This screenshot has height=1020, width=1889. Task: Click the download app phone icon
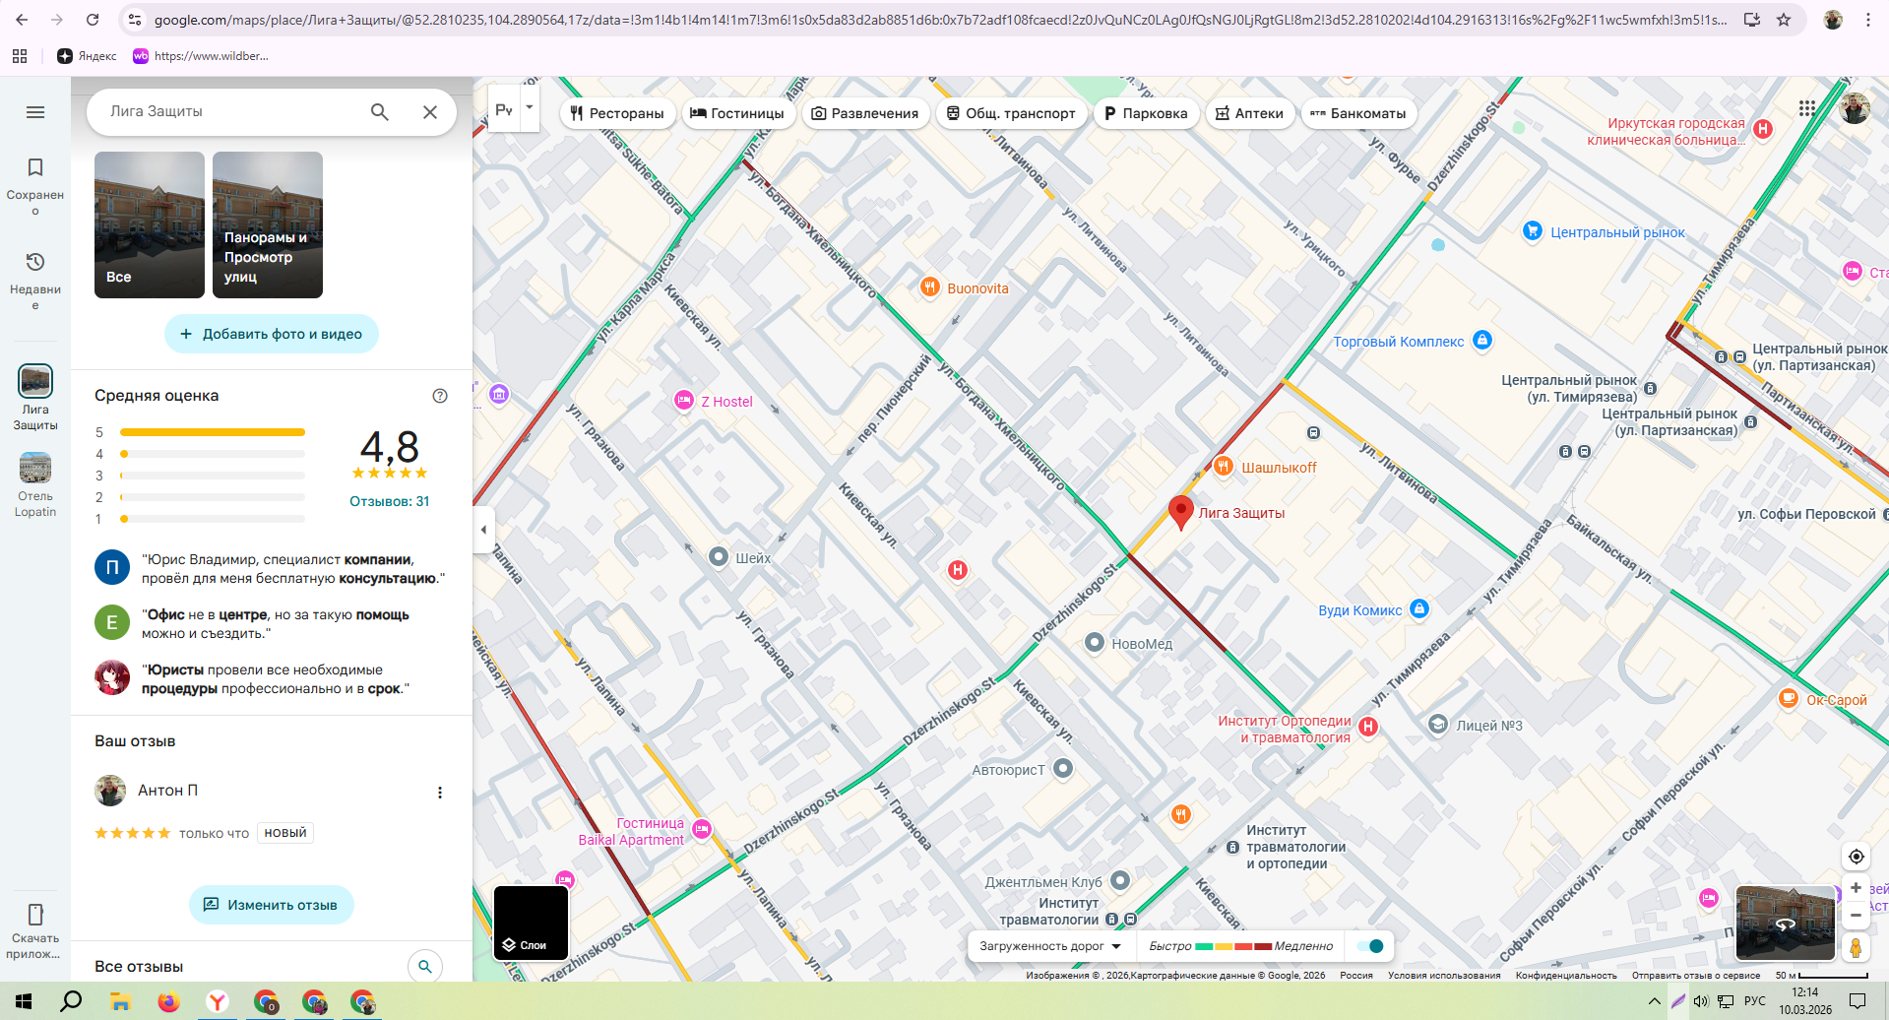coord(35,915)
